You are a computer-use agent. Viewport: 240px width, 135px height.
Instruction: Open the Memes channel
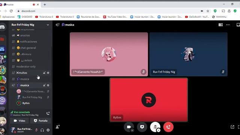pos(30,54)
